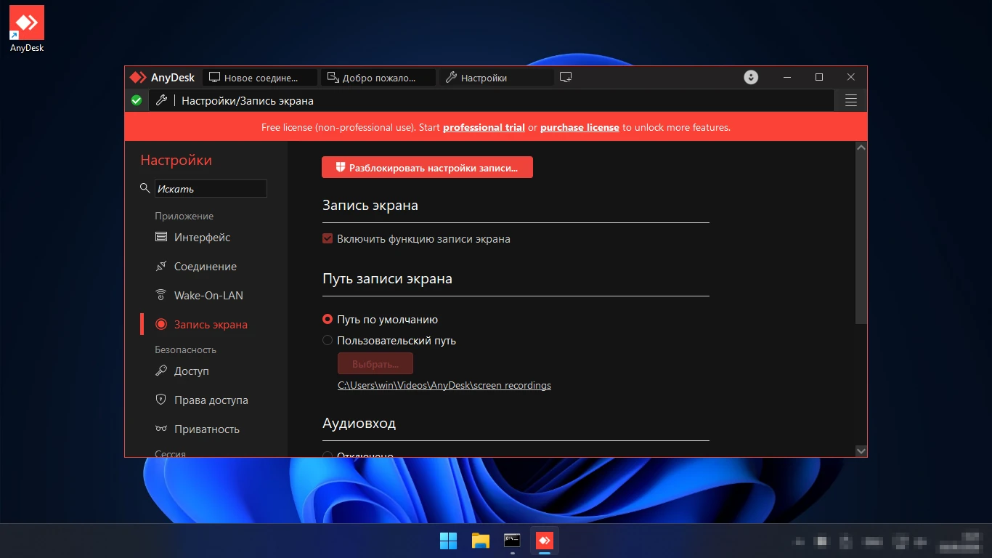Click the Аудиовход section heading
Image resolution: width=992 pixels, height=558 pixels.
click(359, 423)
